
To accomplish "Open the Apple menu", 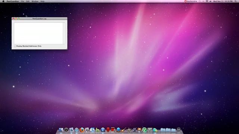I will [x=3, y=1].
